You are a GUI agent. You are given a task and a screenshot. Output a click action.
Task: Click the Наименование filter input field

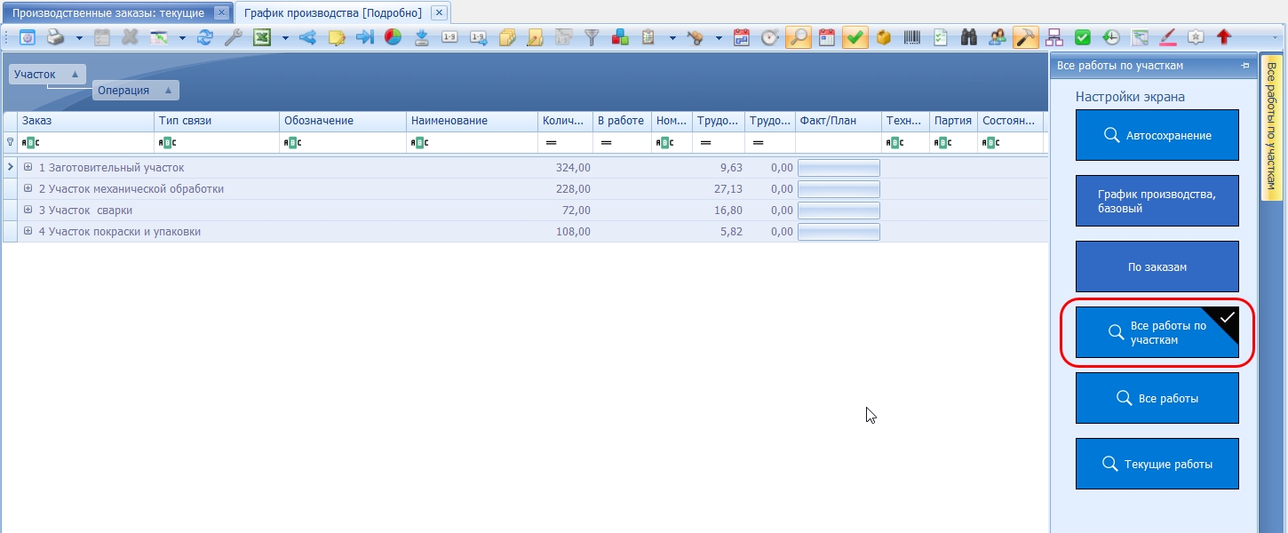[x=472, y=142]
